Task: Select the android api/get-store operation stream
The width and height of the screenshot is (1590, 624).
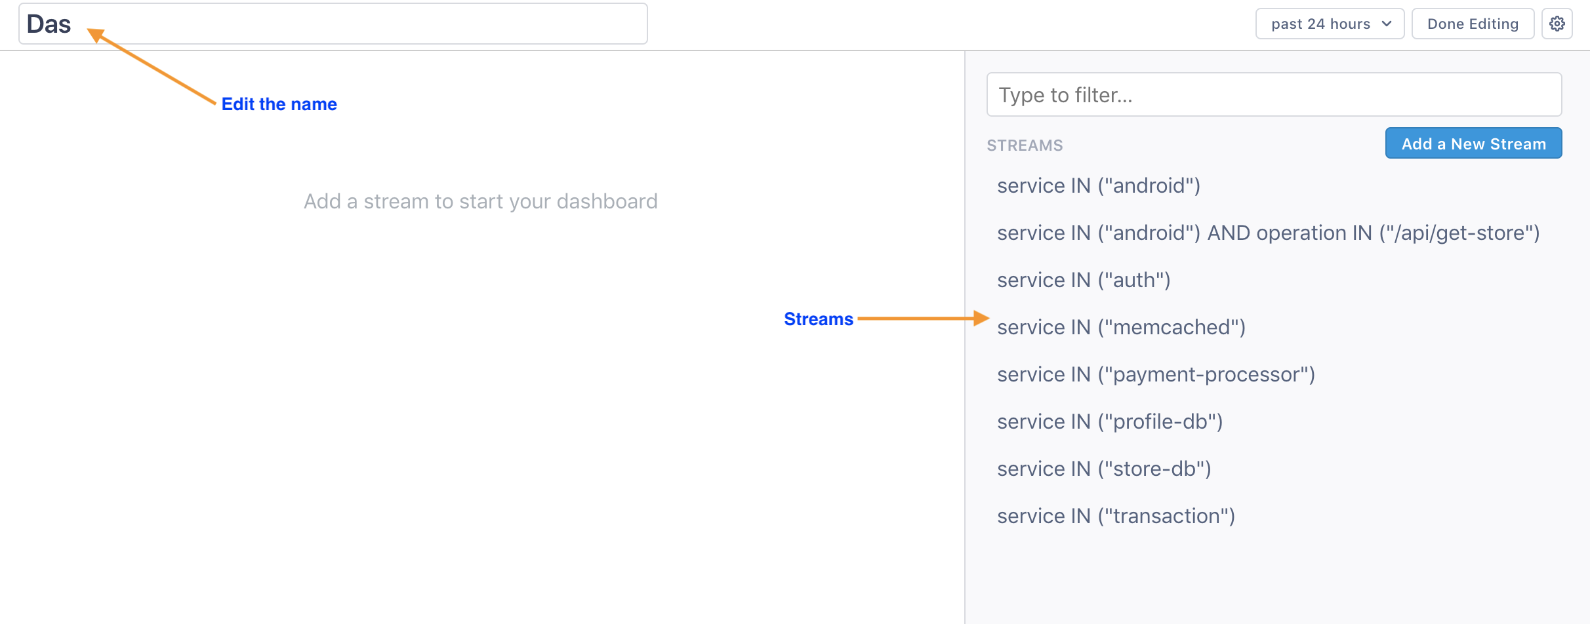Action: (x=1268, y=233)
